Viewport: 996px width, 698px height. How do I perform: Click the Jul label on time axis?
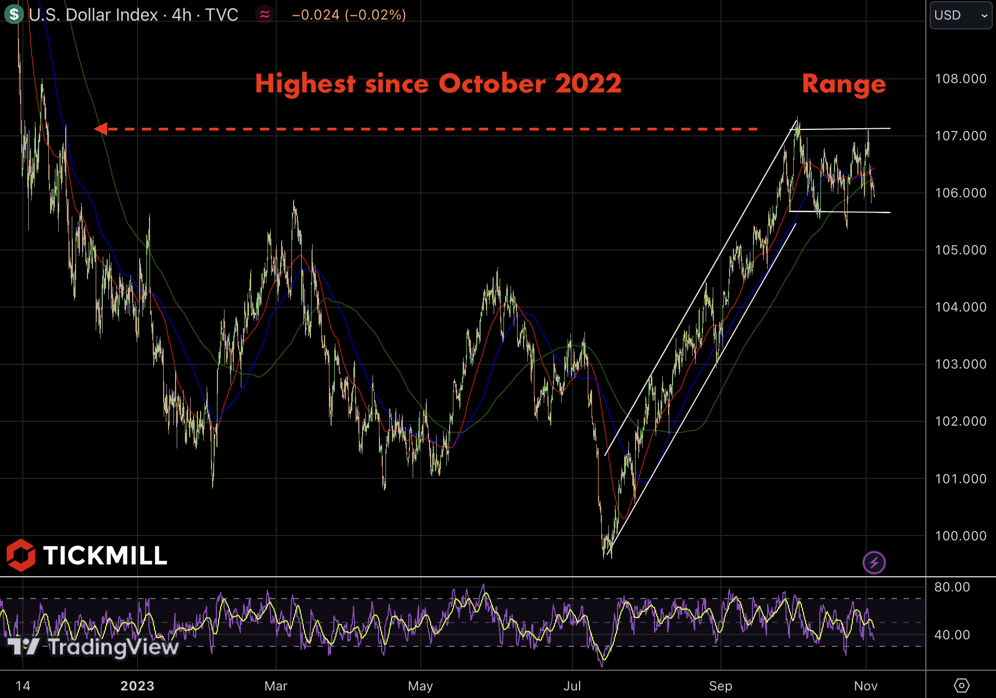572,686
